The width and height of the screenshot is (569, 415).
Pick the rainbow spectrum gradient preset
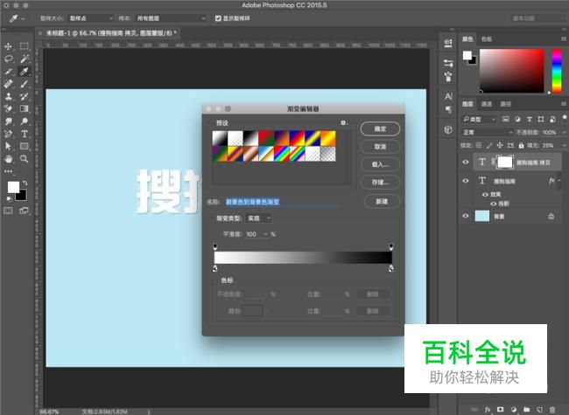click(x=282, y=154)
